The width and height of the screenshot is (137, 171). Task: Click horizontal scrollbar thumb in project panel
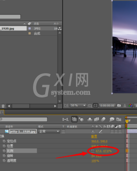point(21,106)
